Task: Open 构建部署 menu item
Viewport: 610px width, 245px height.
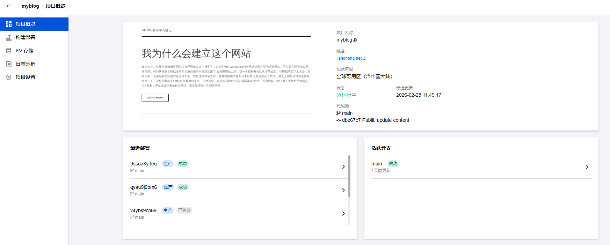Action: (26, 37)
